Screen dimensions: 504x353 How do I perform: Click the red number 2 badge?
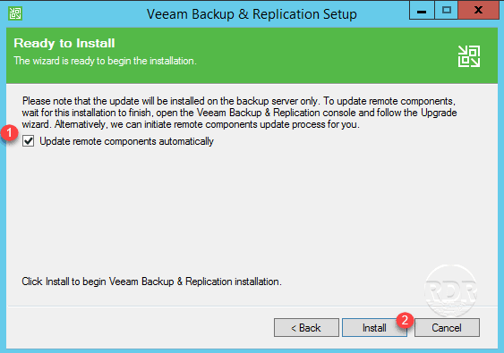[x=405, y=320]
